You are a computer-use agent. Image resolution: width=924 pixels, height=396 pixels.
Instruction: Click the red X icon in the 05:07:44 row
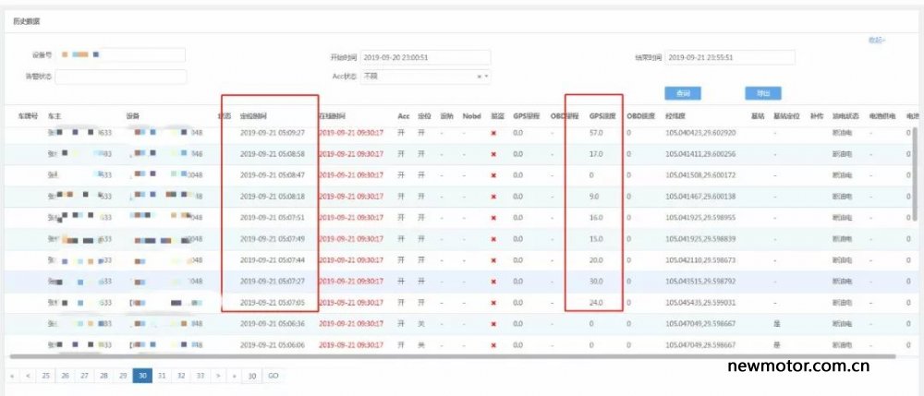pos(493,260)
